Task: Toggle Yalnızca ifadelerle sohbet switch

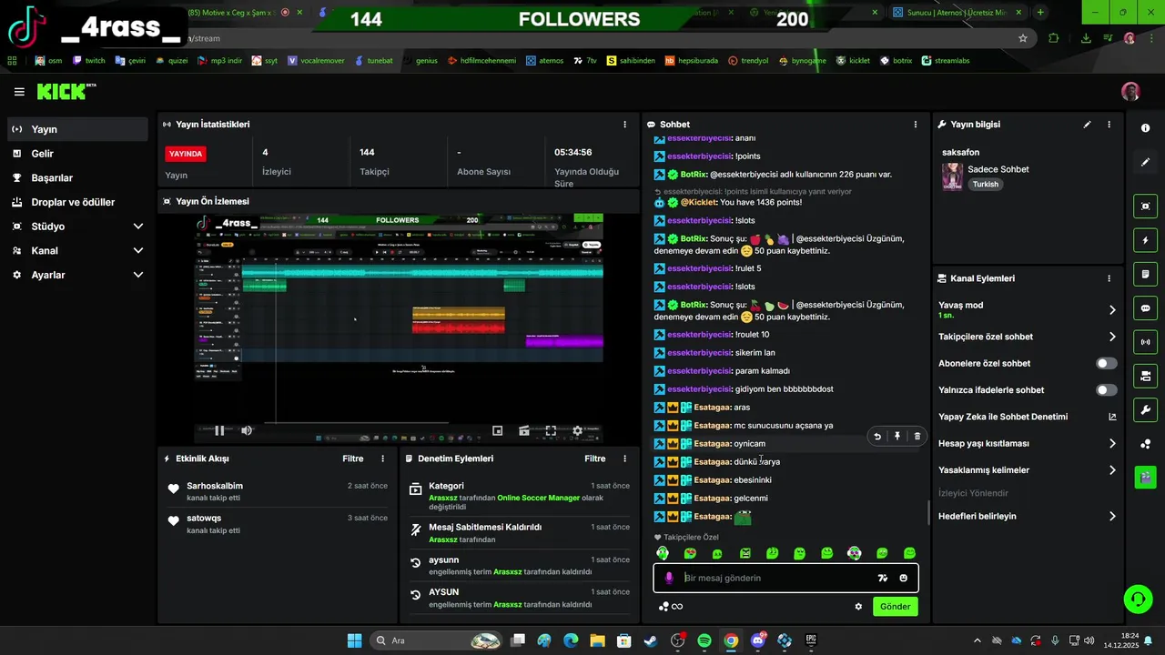Action: coord(1106,390)
